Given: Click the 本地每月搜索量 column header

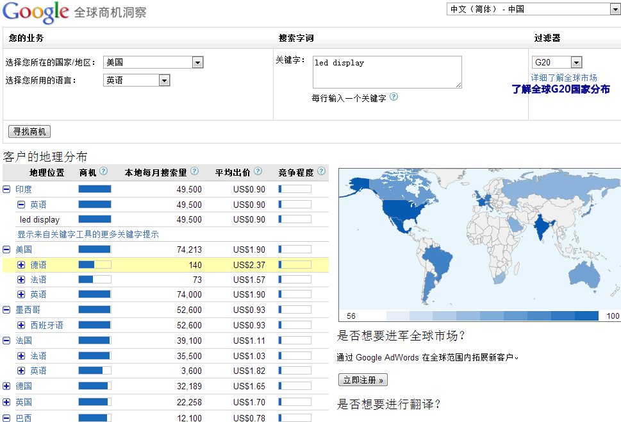Looking at the screenshot, I should tap(156, 173).
